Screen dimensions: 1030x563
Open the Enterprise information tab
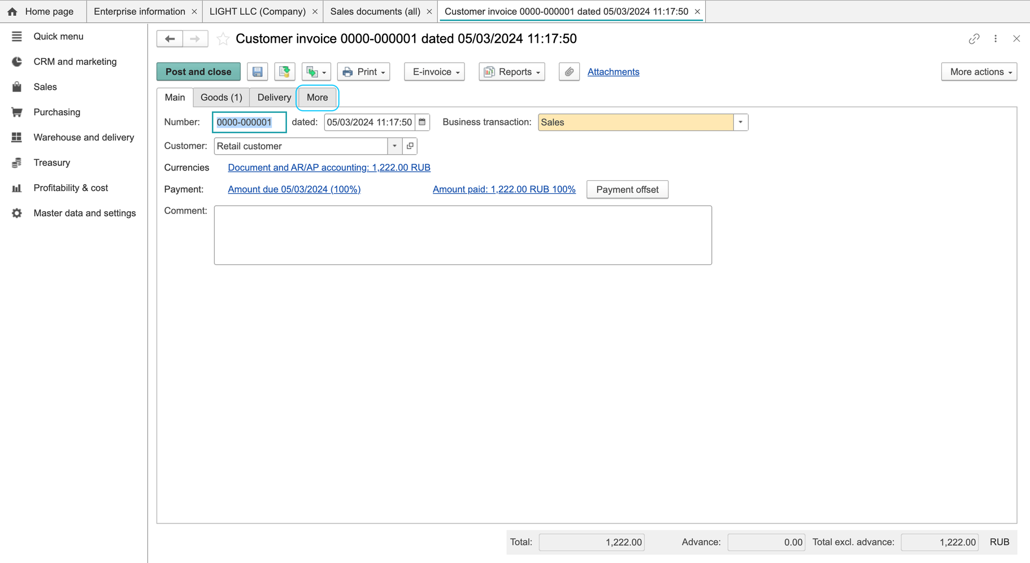[x=139, y=11]
